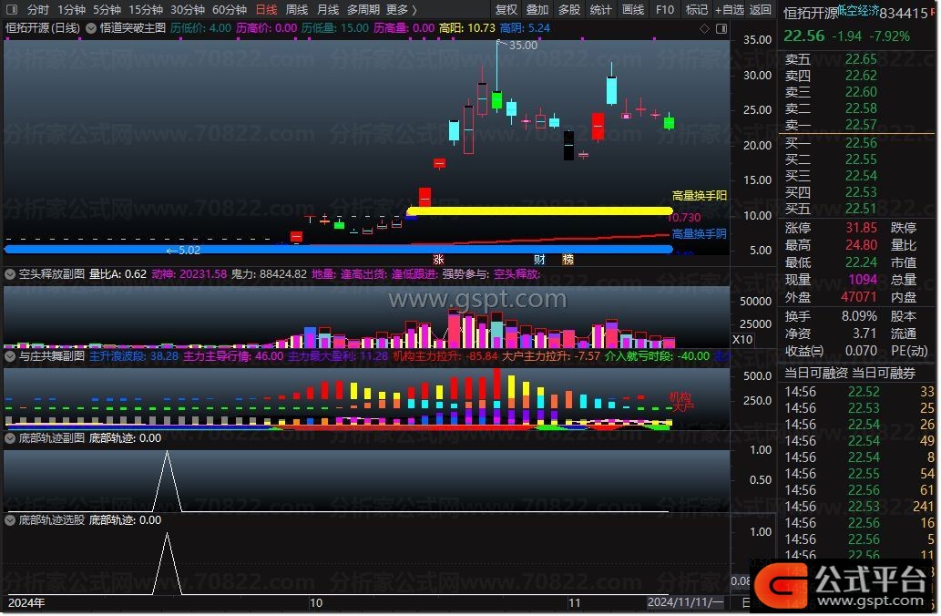Click the 外盘 value 47071
The width and height of the screenshot is (941, 616).
(858, 297)
